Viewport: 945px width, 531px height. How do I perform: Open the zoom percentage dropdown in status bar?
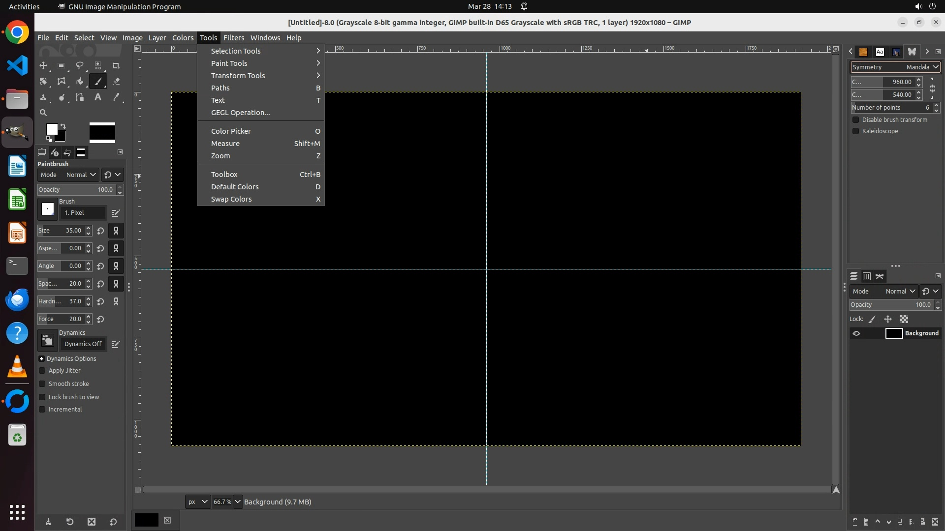(x=237, y=501)
